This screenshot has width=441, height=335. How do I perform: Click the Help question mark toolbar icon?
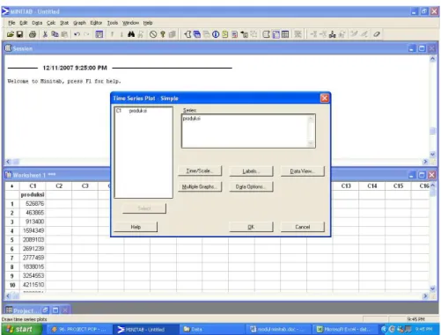pyautogui.click(x=163, y=34)
